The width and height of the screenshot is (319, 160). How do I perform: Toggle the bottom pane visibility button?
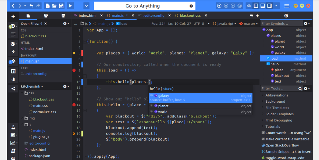[263, 6]
